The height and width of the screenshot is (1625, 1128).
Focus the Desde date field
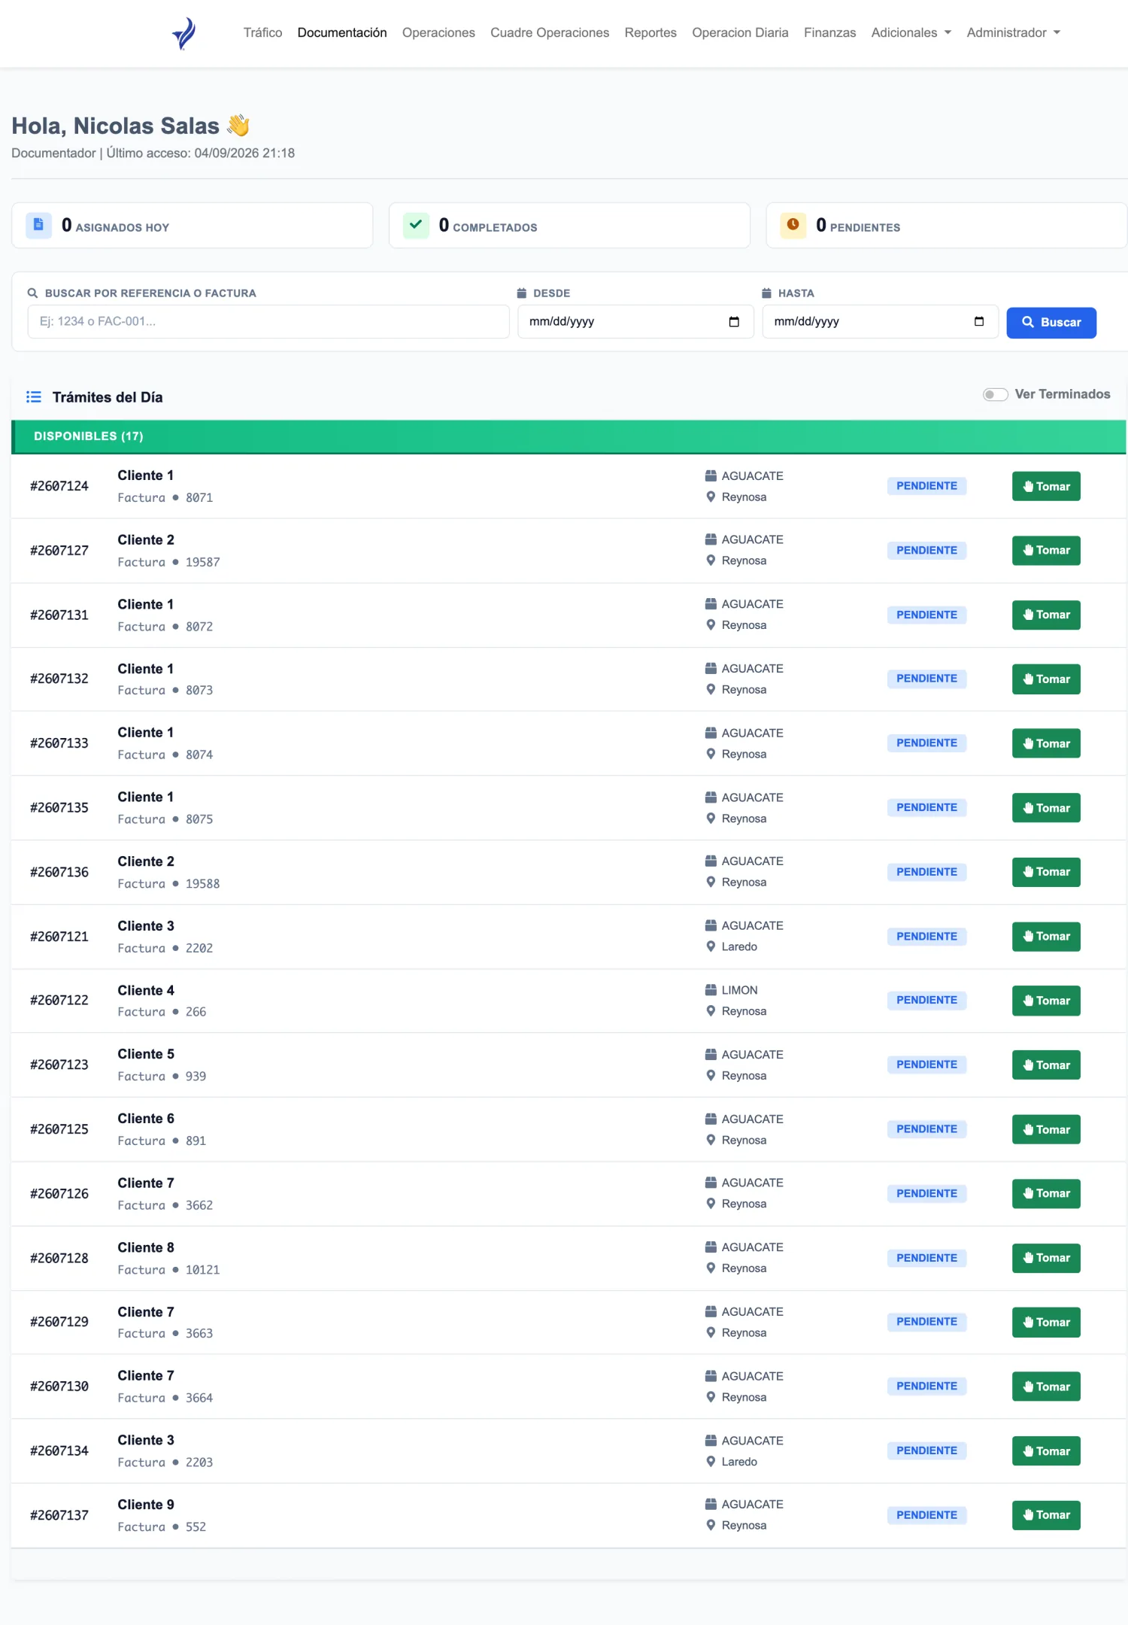(x=635, y=321)
